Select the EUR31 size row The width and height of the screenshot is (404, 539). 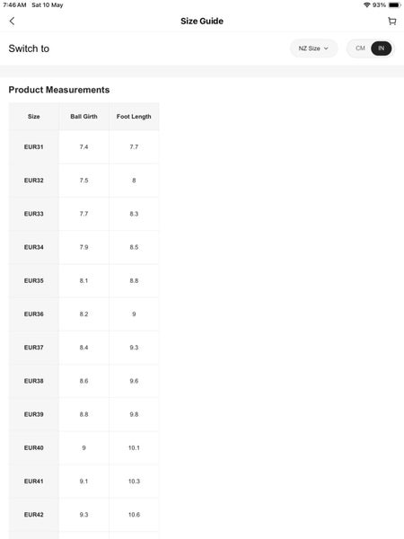point(83,146)
